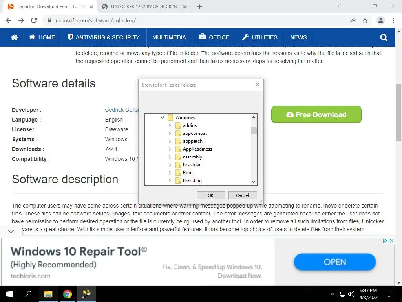Open the tab search chevron in the title bar
402x302 pixels.
339,6
